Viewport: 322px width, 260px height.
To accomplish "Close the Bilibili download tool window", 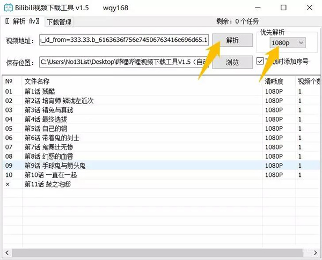I will pos(310,8).
